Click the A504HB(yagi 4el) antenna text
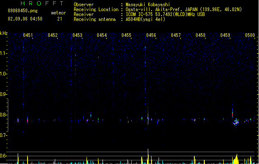This screenshot has height=164, width=259. (x=145, y=19)
